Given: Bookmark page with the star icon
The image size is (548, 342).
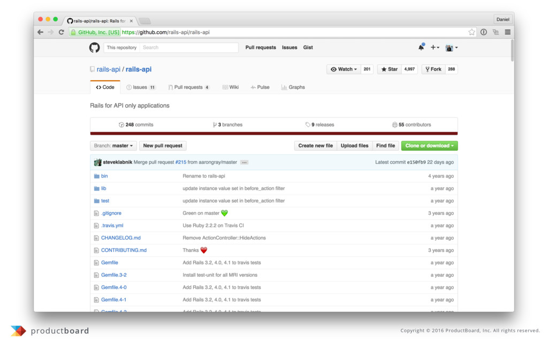Looking at the screenshot, I should (472, 32).
